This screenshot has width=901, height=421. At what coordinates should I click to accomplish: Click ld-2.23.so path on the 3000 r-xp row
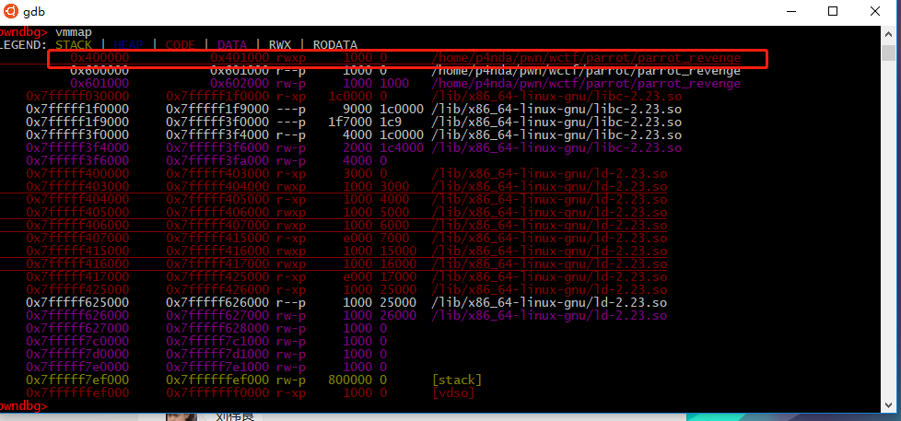(549, 173)
